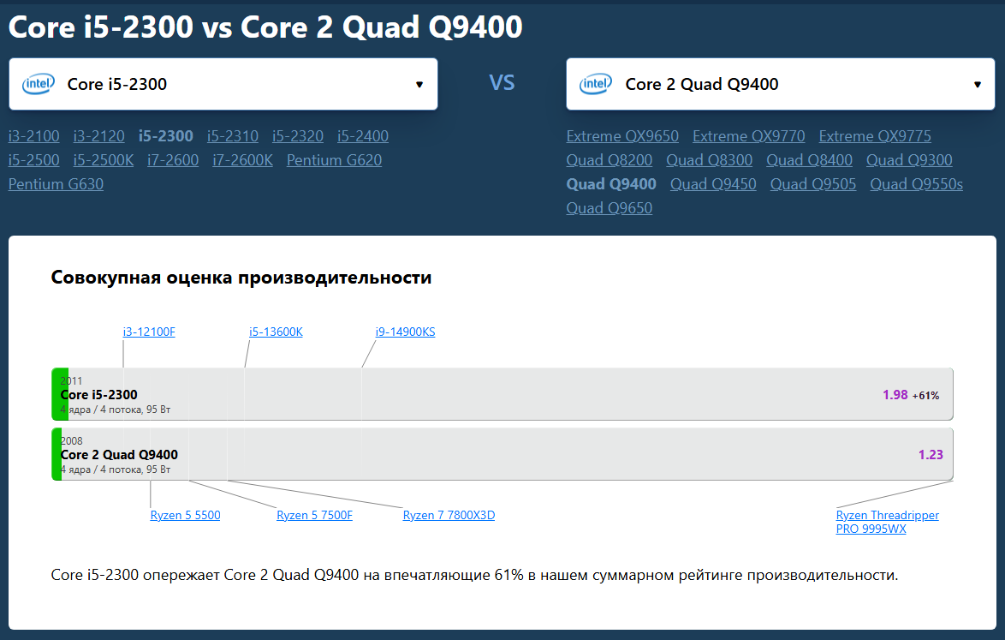
Task: Open the i5-13600K chart marker link
Action: 276,332
